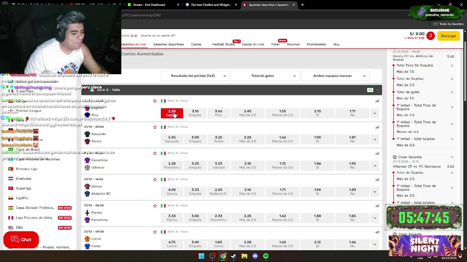Click the browser address bar
The height and width of the screenshot is (262, 467).
(x=263, y=15)
